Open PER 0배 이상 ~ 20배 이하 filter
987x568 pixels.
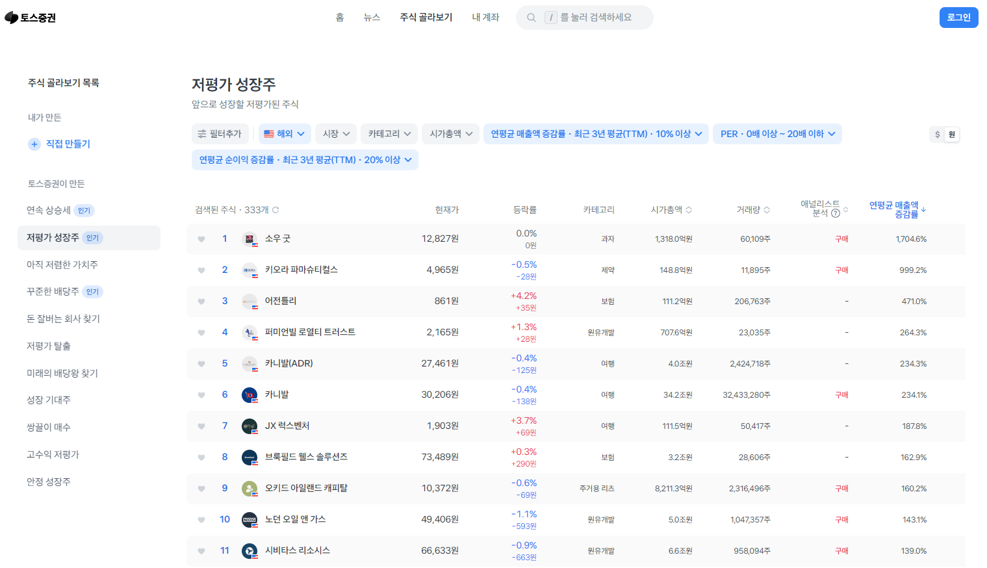pos(777,134)
